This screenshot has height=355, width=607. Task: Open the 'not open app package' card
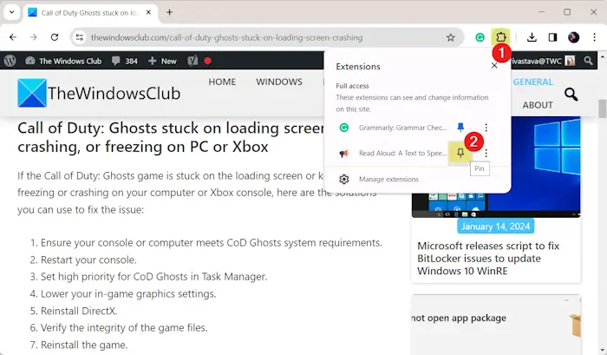(x=496, y=324)
